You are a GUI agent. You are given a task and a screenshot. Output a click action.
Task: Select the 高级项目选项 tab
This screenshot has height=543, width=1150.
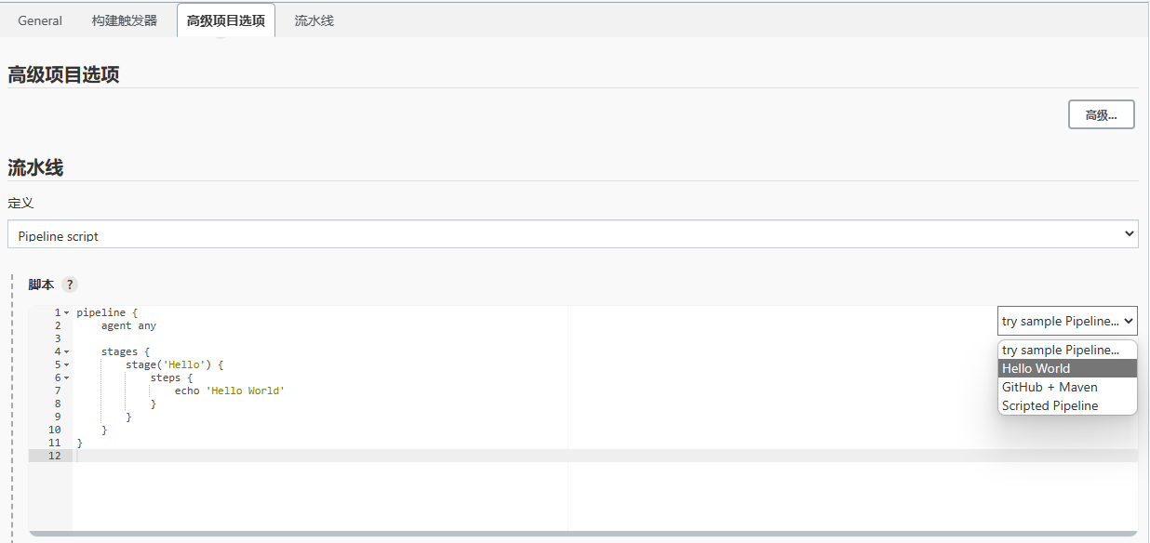click(x=225, y=20)
